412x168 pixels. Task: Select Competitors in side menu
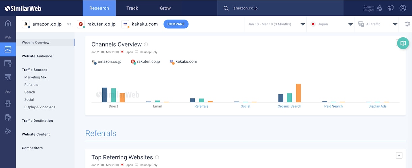point(32,148)
